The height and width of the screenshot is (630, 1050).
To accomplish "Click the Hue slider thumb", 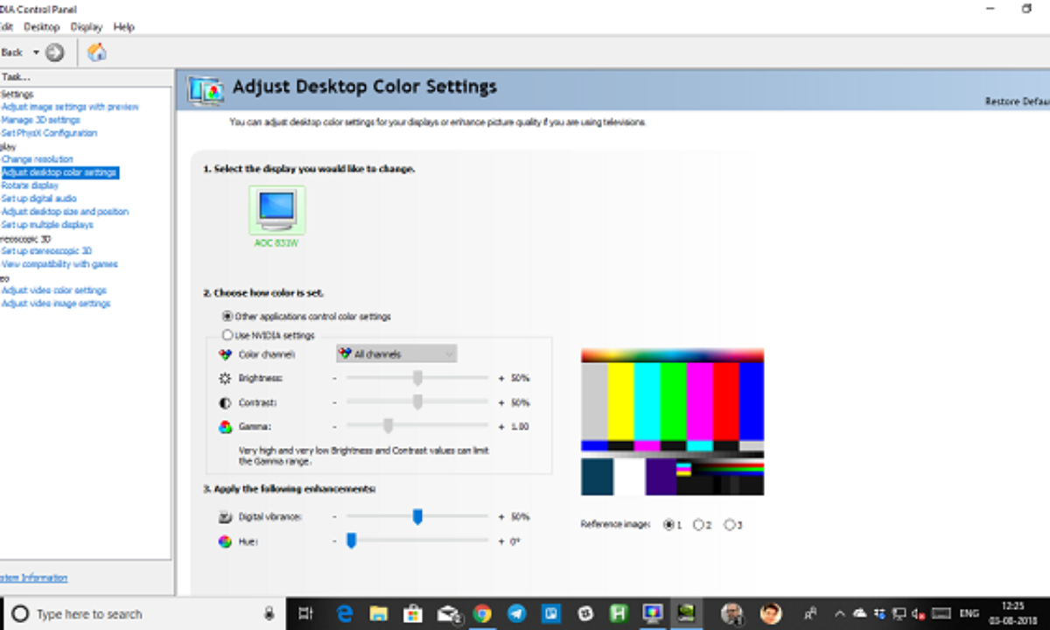I will (351, 542).
